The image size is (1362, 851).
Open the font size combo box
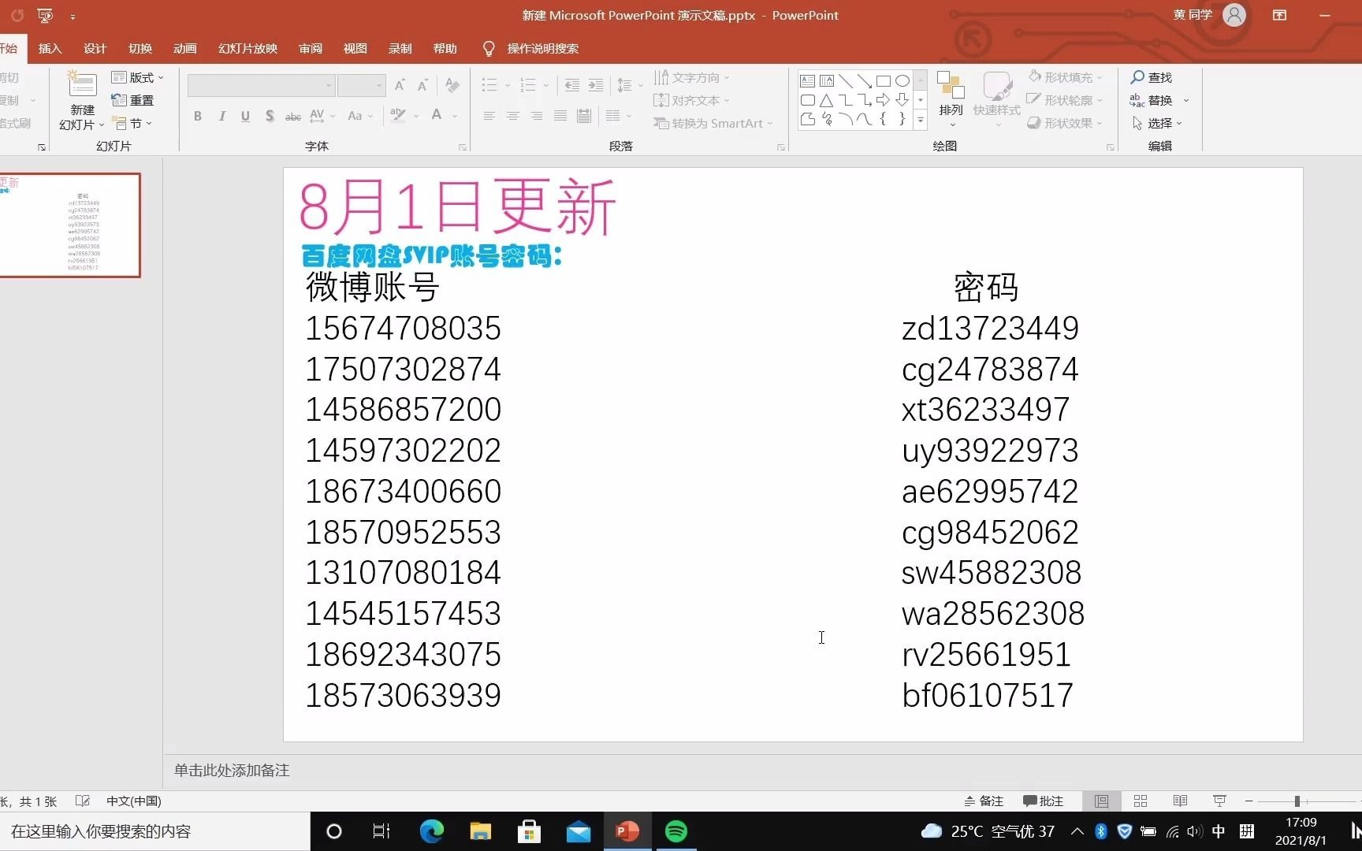[361, 84]
